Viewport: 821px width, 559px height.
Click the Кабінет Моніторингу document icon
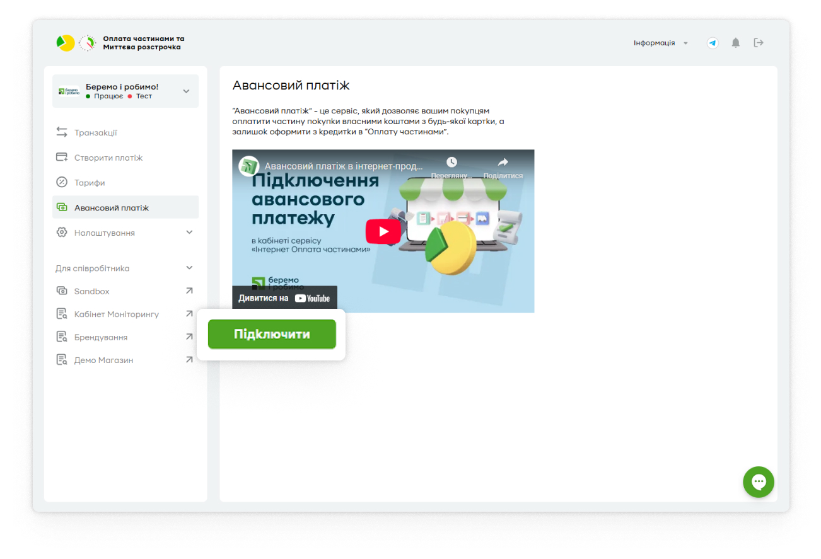[x=61, y=313]
